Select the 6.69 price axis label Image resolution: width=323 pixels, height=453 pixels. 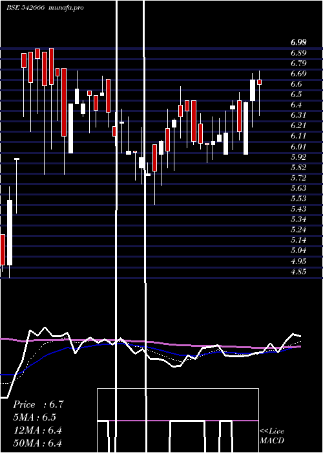(x=298, y=74)
